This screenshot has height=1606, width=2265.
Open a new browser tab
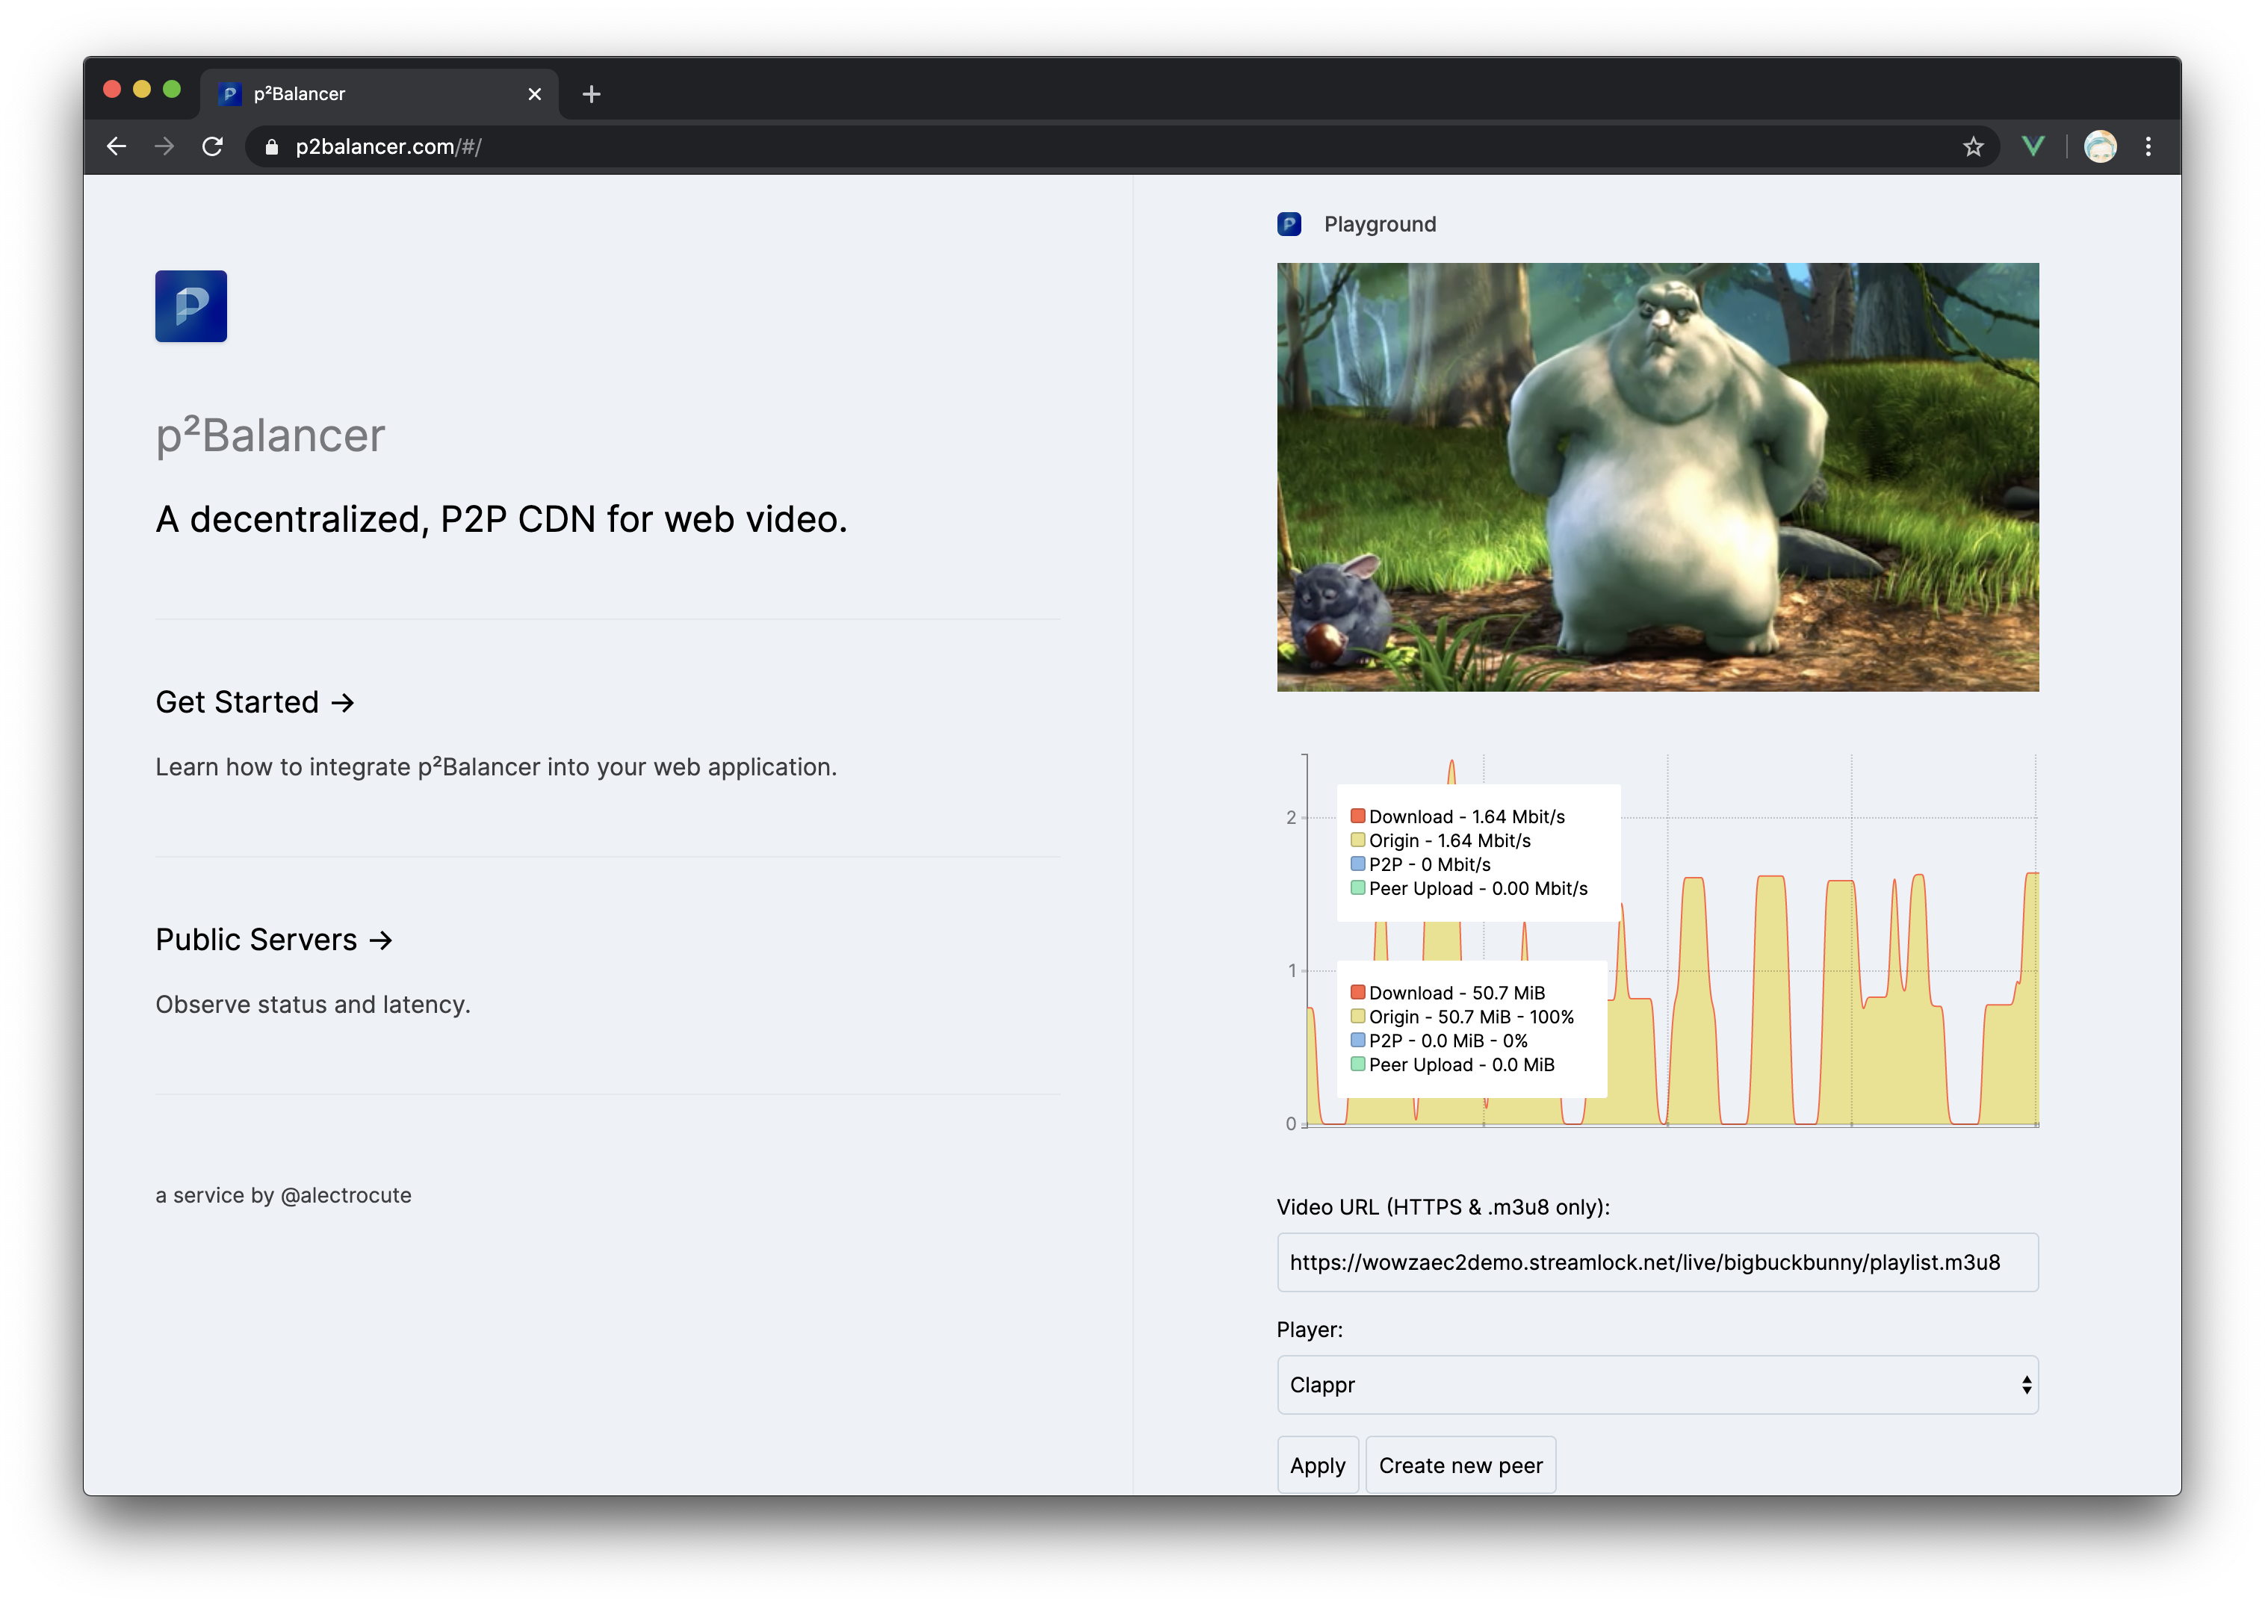coord(592,94)
